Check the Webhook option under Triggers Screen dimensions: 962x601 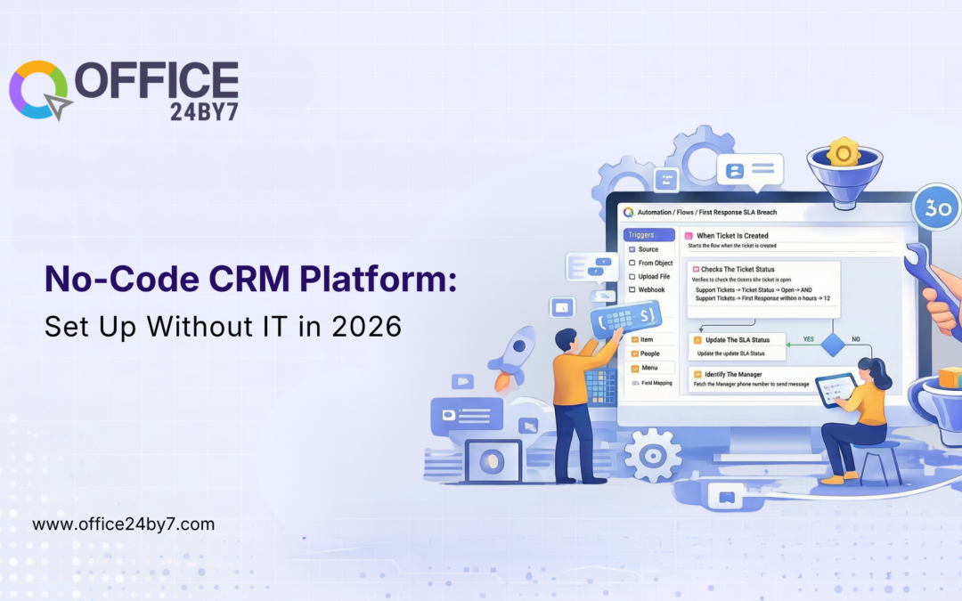coord(632,289)
